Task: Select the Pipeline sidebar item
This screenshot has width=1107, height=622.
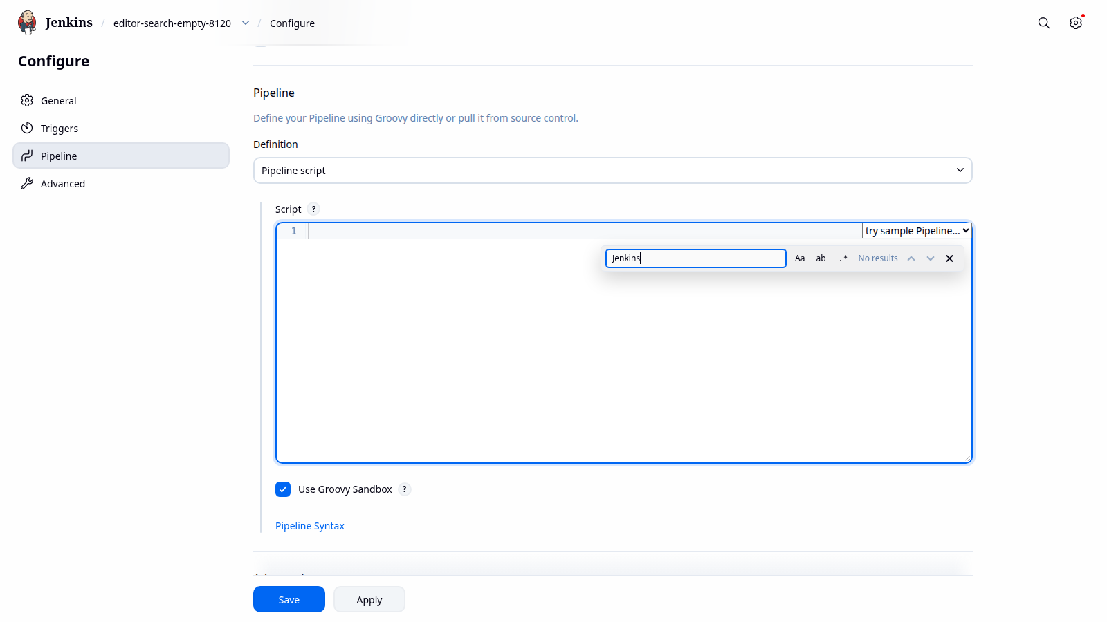Action: [121, 155]
